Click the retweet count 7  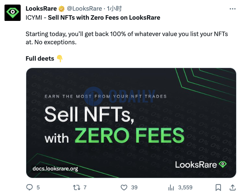85,188
